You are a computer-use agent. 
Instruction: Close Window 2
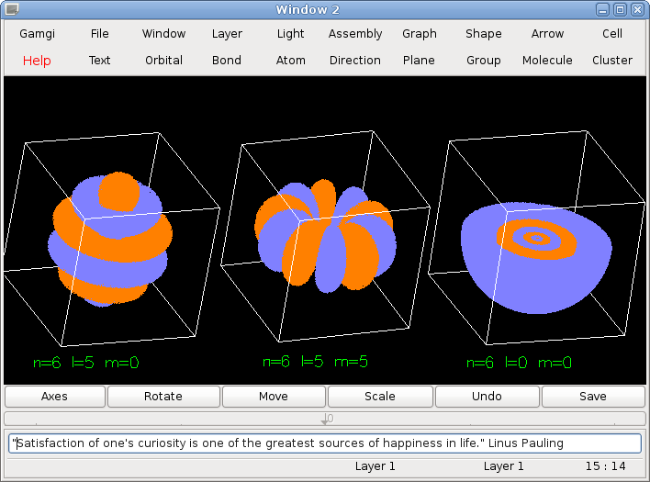click(x=637, y=9)
